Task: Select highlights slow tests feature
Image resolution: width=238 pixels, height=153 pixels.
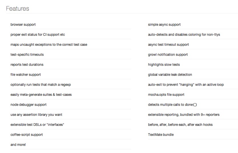Action: pyautogui.click(x=164, y=65)
